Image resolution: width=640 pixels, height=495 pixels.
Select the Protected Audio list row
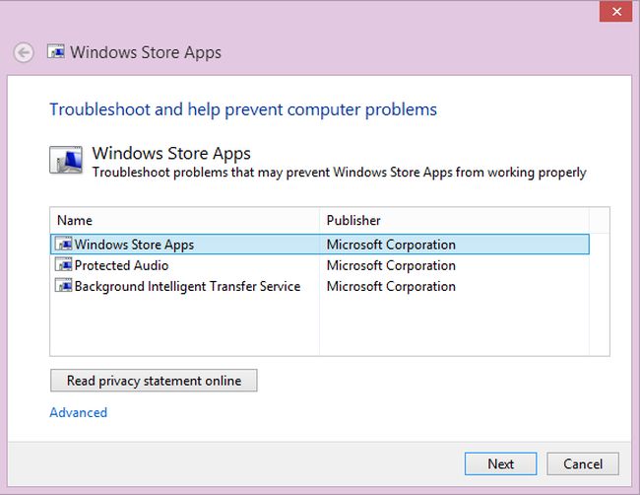click(320, 265)
